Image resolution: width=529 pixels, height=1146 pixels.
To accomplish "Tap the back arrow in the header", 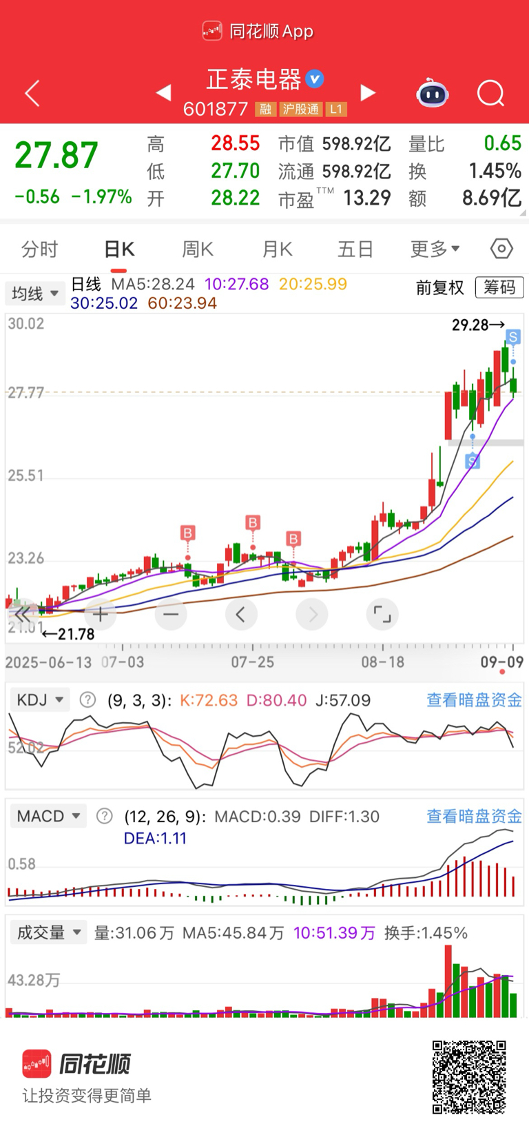I will 32,93.
